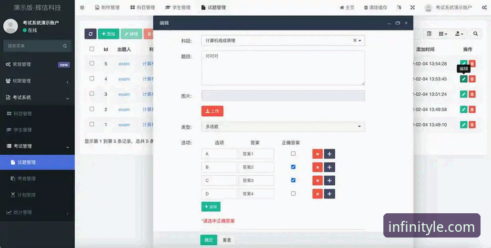Open the 主页 home link

click(347, 8)
